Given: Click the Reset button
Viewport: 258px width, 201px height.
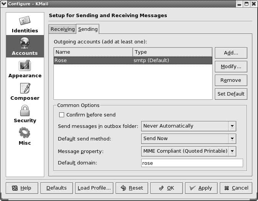Looking at the screenshot, I should [x=132, y=188].
